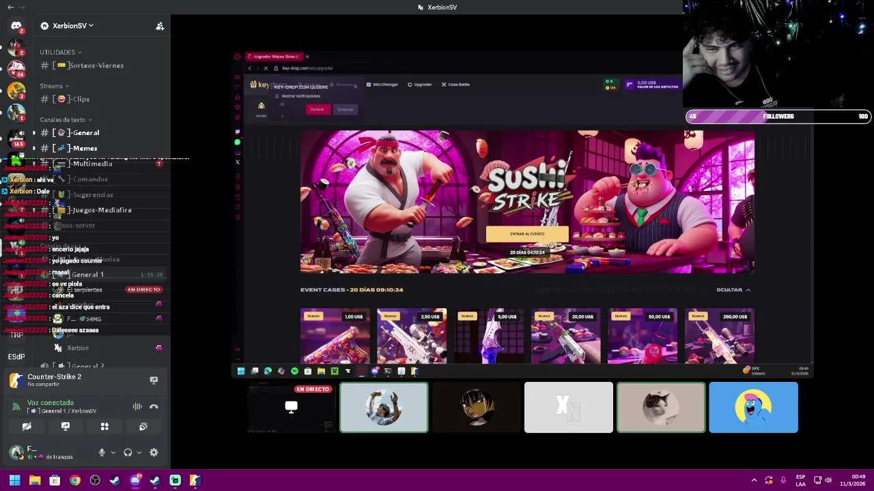
Task: Click the EN DIRECTO stream tile
Action: click(x=291, y=408)
